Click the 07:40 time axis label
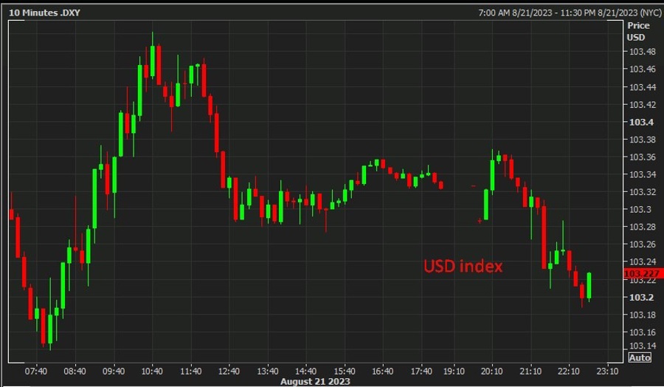This screenshot has width=664, height=387. [x=36, y=371]
